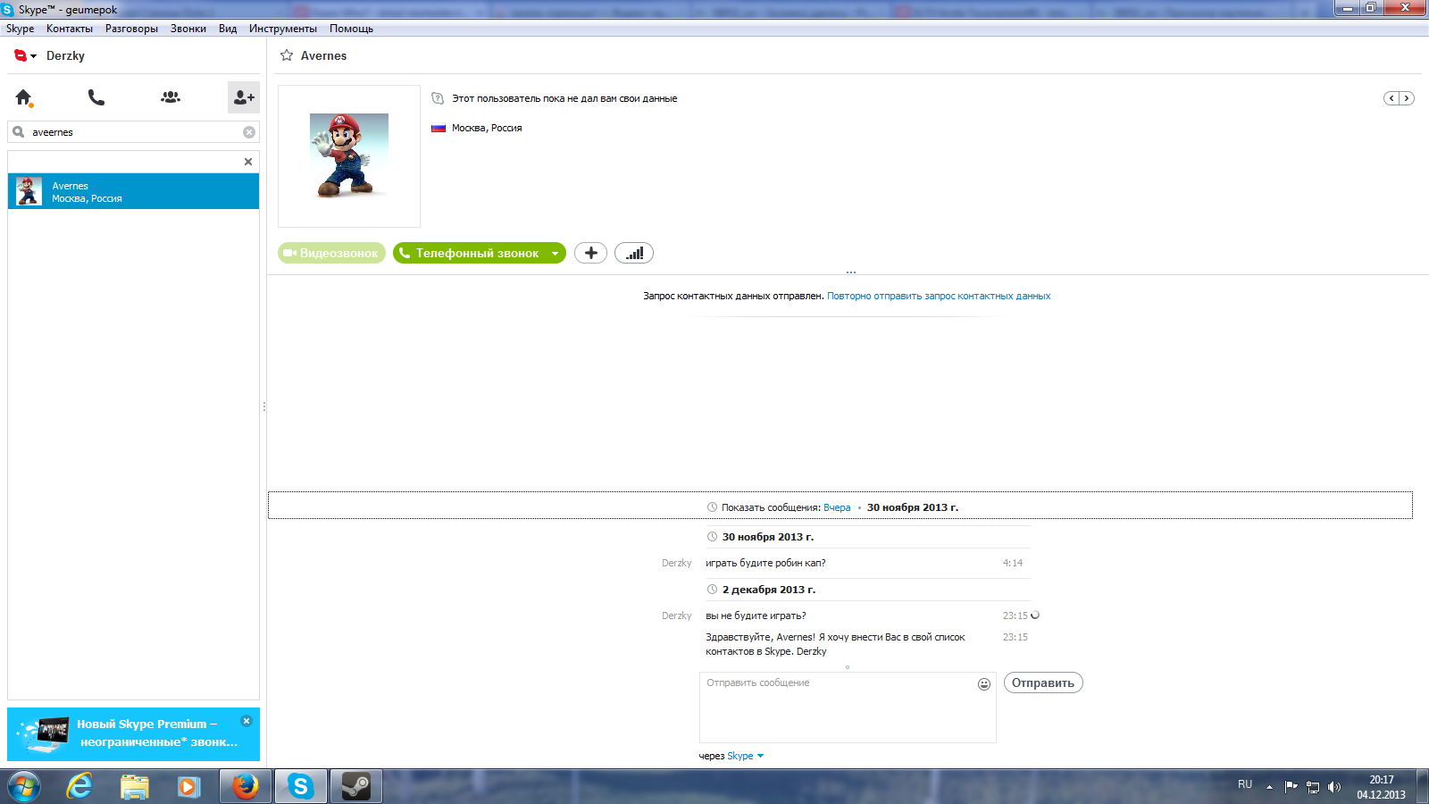Clear the search field with the x icon
The width and height of the screenshot is (1429, 804).
249,132
